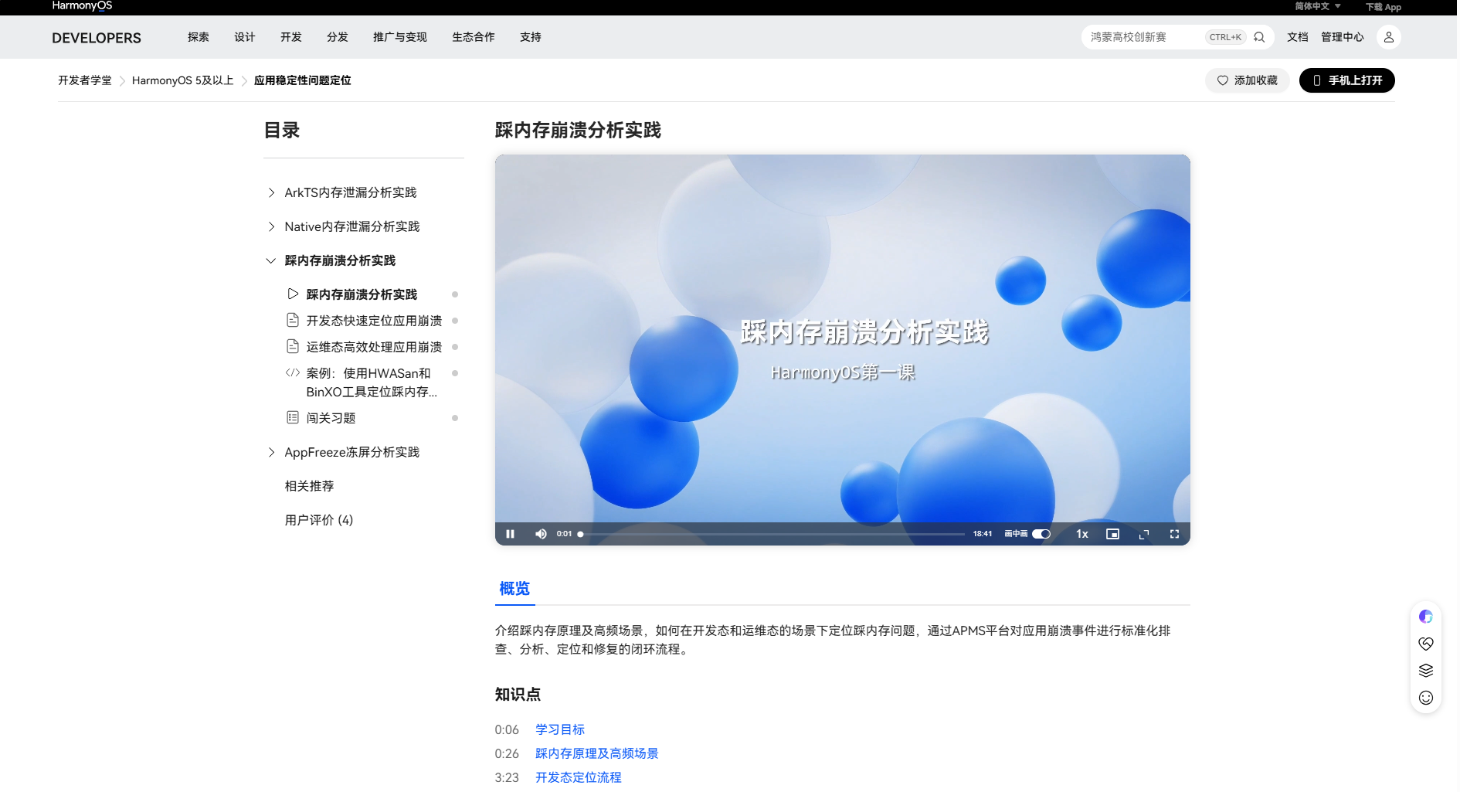
Task: Jump to 相关推荐 section
Action: coord(309,486)
